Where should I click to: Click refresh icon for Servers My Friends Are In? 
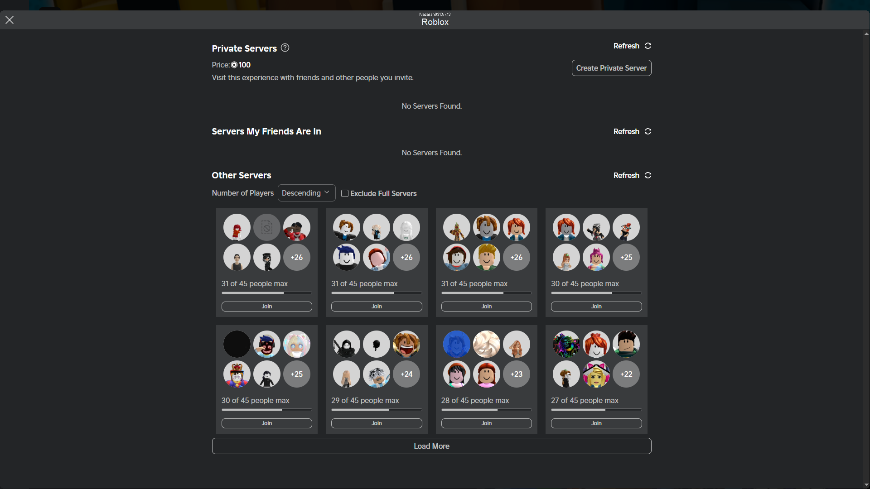click(648, 131)
